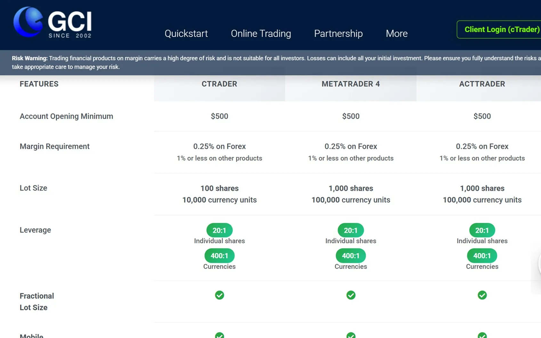The height and width of the screenshot is (338, 541).
Task: Open the Quickstart menu
Action: (x=186, y=33)
